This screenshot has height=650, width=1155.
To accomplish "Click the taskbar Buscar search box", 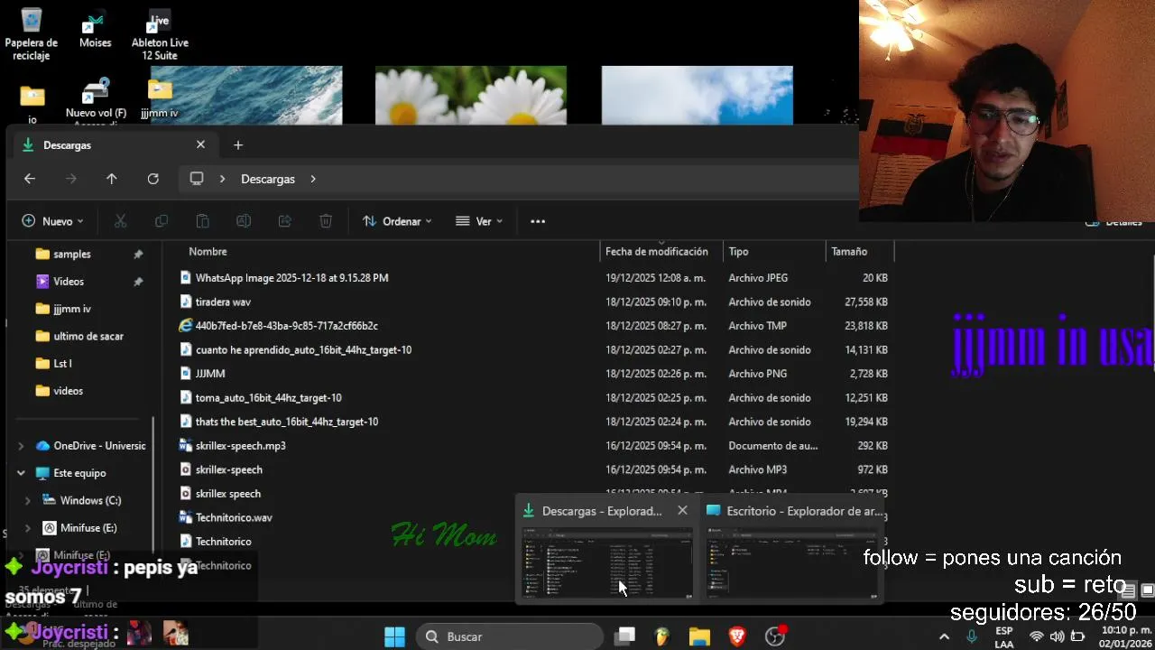I will click(x=510, y=636).
